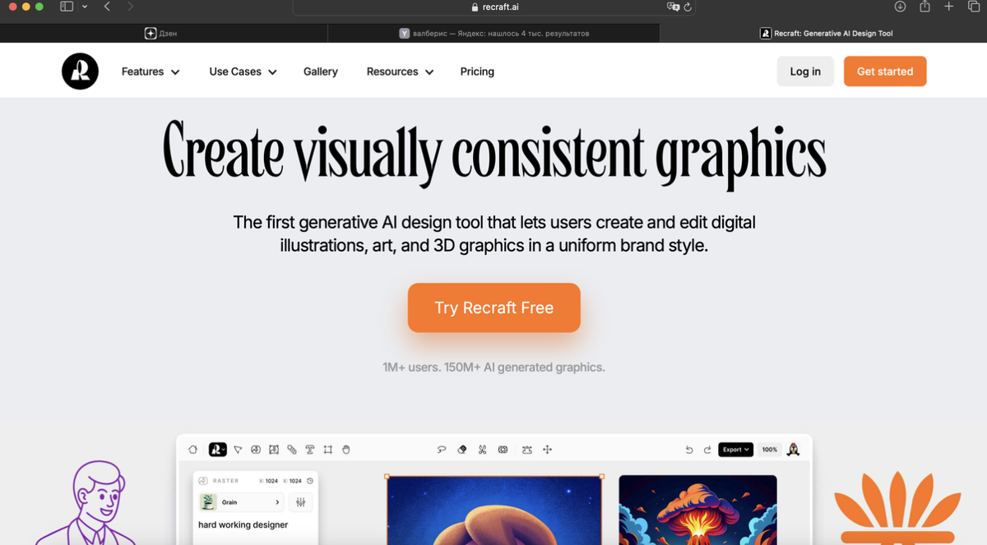Open the Grain style selector

tap(242, 502)
